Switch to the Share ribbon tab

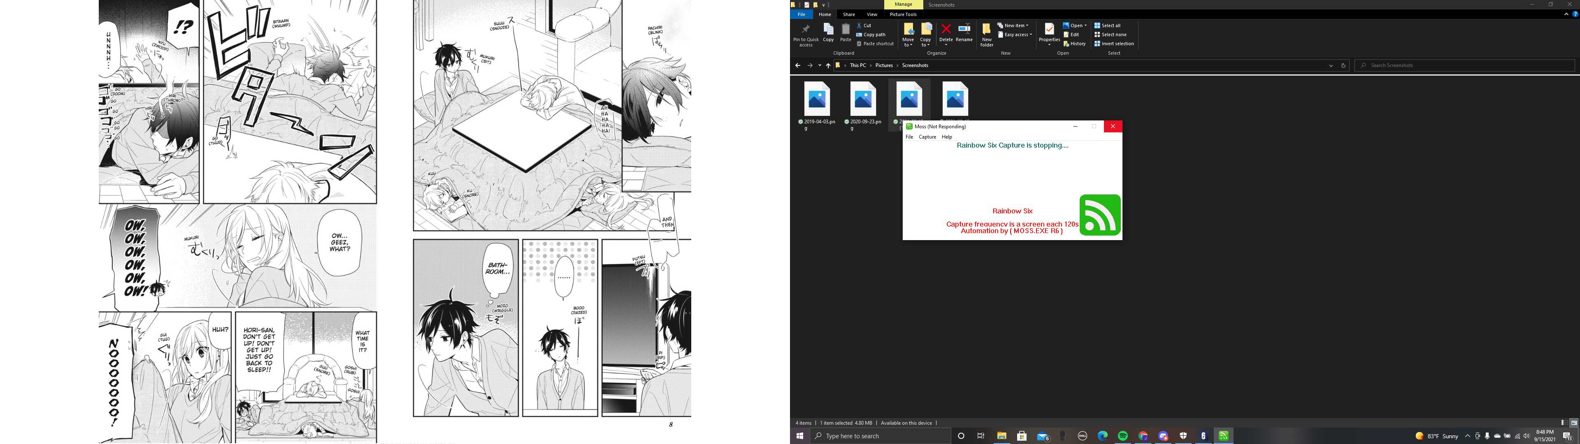[849, 14]
